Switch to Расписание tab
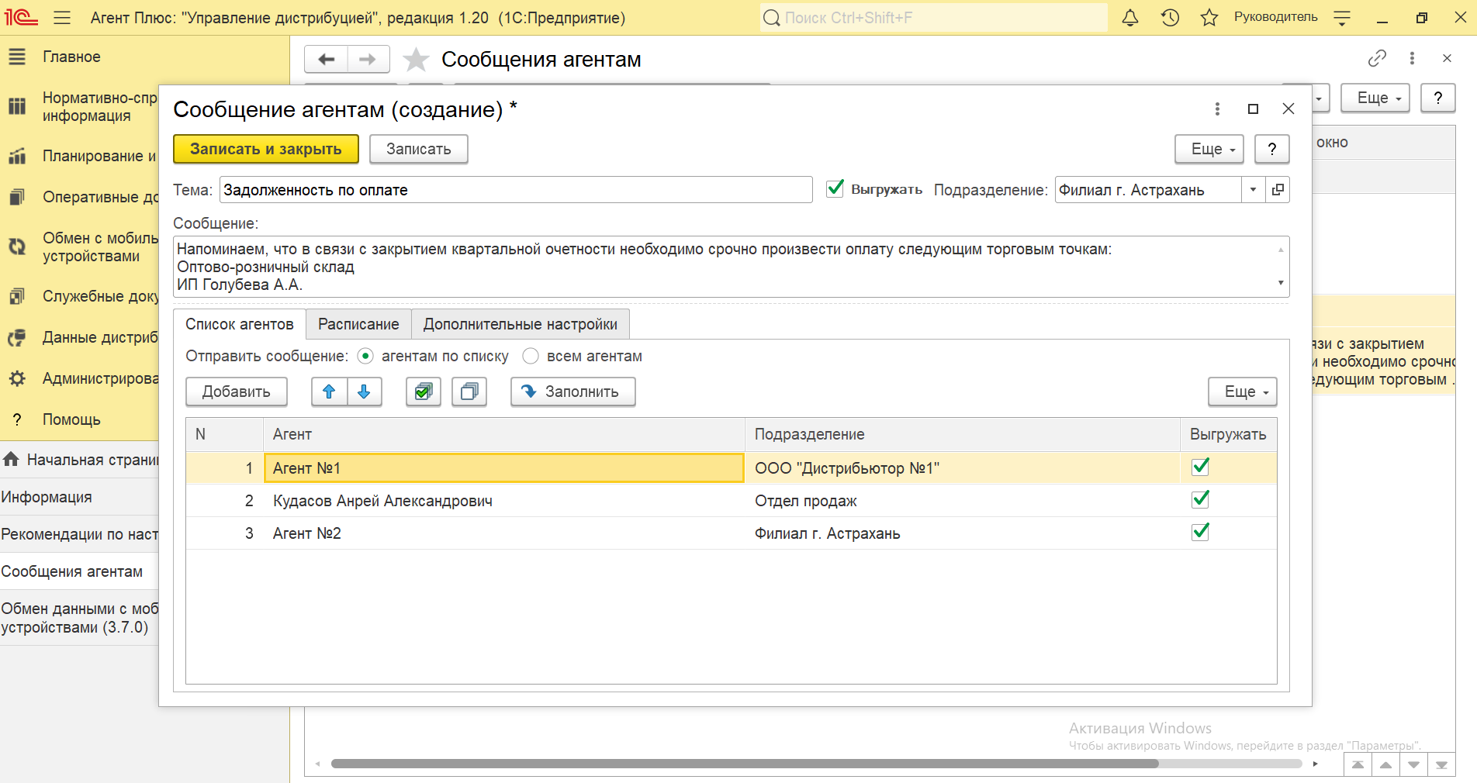Viewport: 1477px width, 783px height. coord(358,324)
